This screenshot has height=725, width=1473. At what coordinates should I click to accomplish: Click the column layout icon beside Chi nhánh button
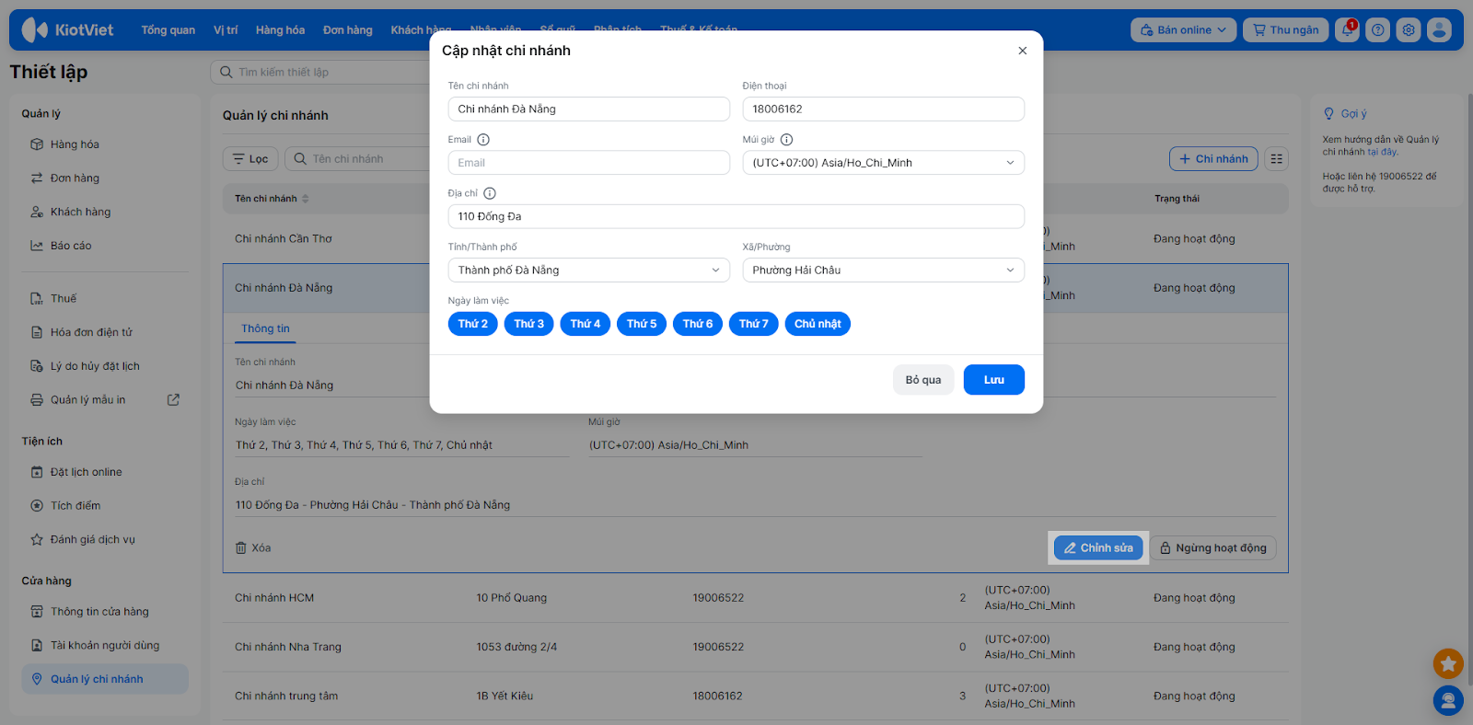(1276, 159)
